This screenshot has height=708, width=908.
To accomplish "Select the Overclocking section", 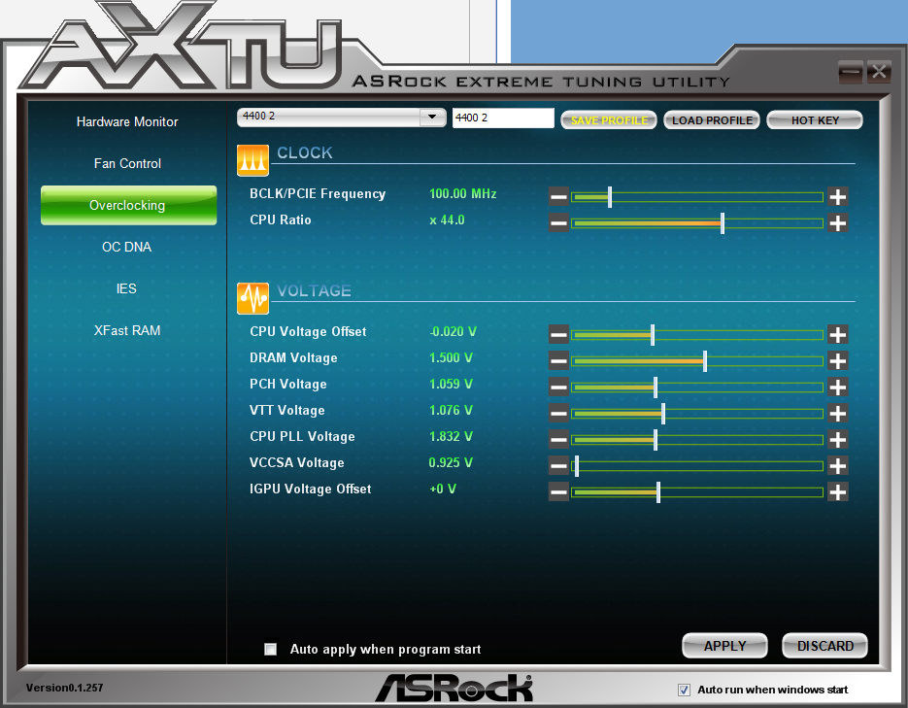I will (x=128, y=205).
